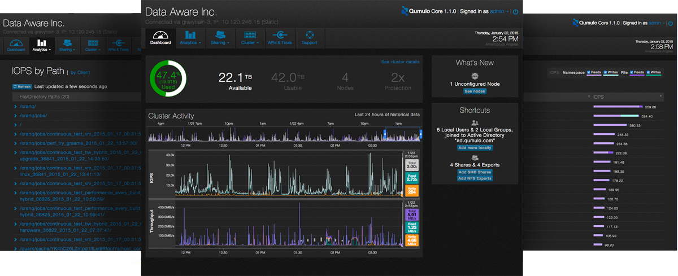Click the Analytics tab in the left window
Viewport: 678px width, 276px height.
point(41,45)
